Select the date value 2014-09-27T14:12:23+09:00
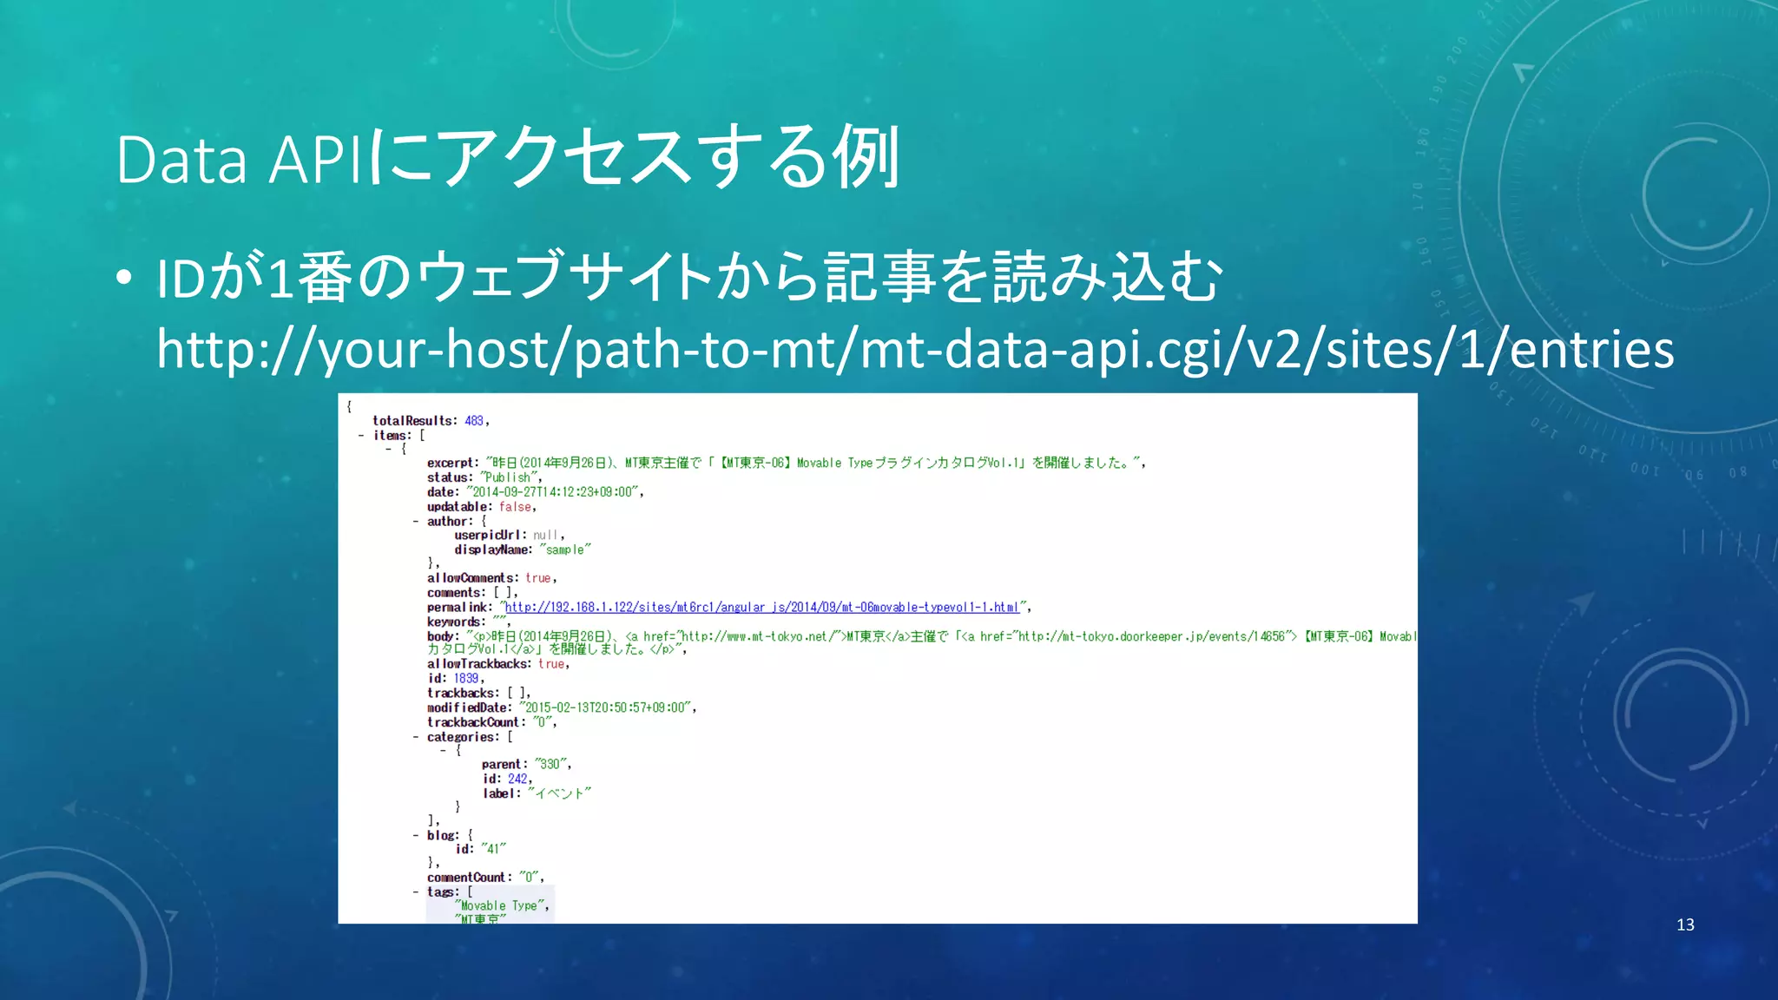 click(x=554, y=492)
